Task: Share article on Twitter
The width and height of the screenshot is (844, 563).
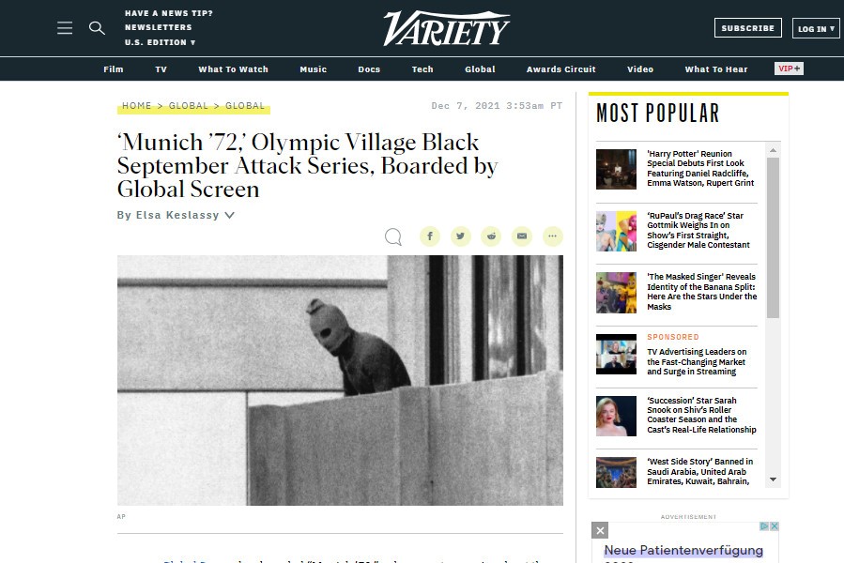Action: 460,236
